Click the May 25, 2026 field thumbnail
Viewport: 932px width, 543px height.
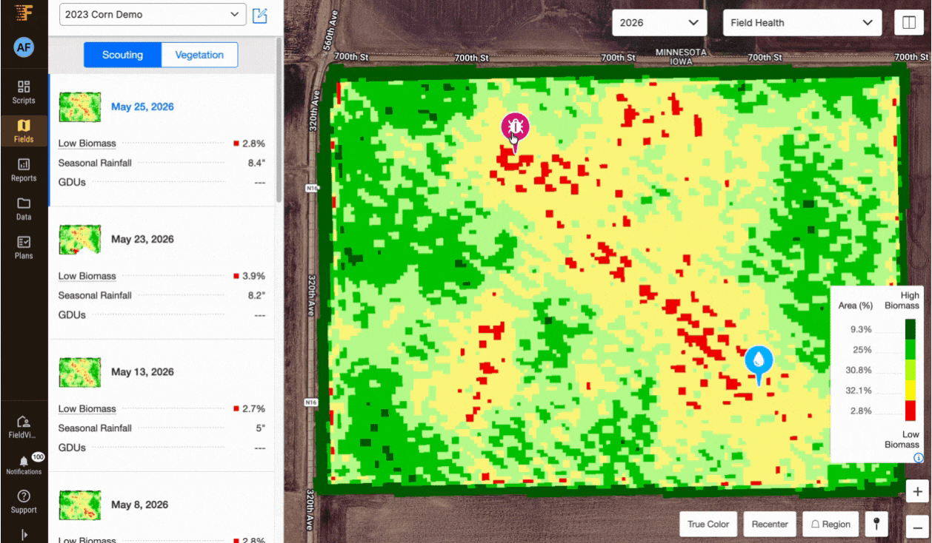(79, 107)
